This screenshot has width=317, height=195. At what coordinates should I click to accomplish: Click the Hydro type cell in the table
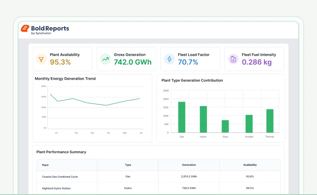128,188
